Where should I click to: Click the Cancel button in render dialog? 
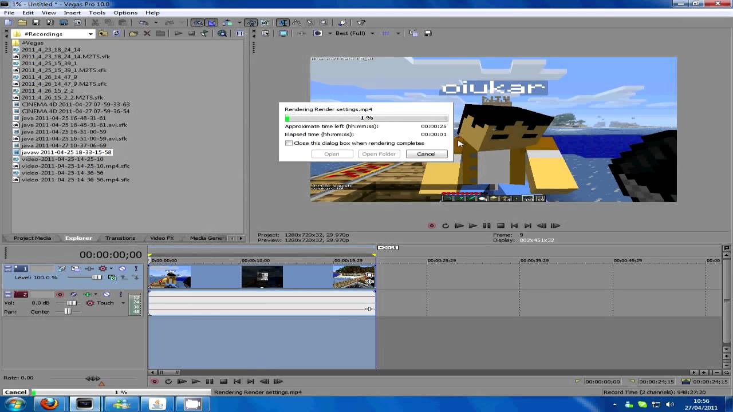click(x=426, y=154)
